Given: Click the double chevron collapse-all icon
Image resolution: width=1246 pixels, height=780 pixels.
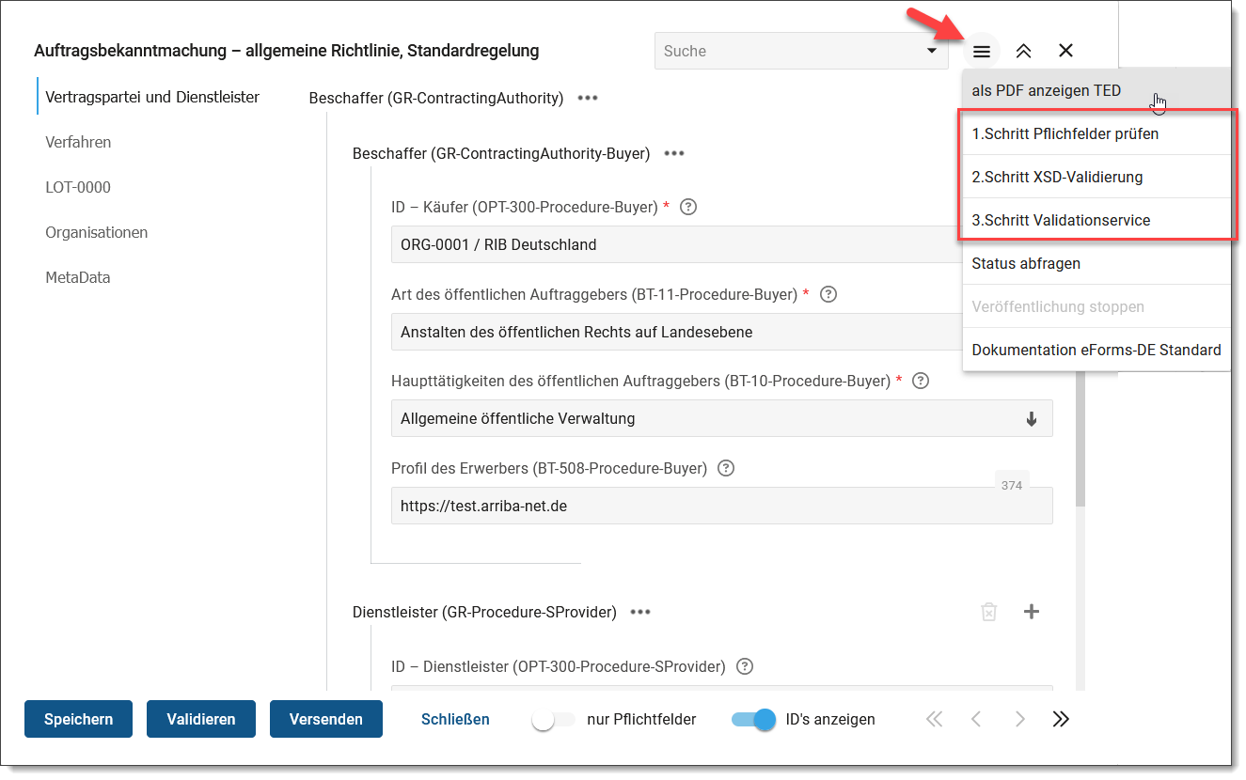Looking at the screenshot, I should (1023, 52).
